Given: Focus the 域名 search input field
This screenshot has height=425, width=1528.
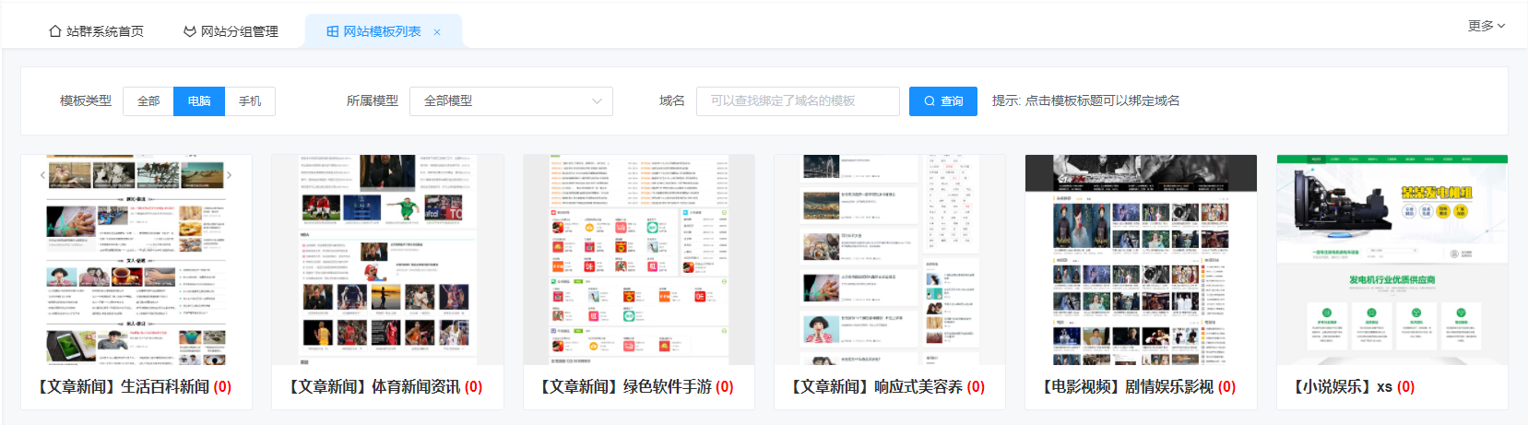Looking at the screenshot, I should coord(798,101).
